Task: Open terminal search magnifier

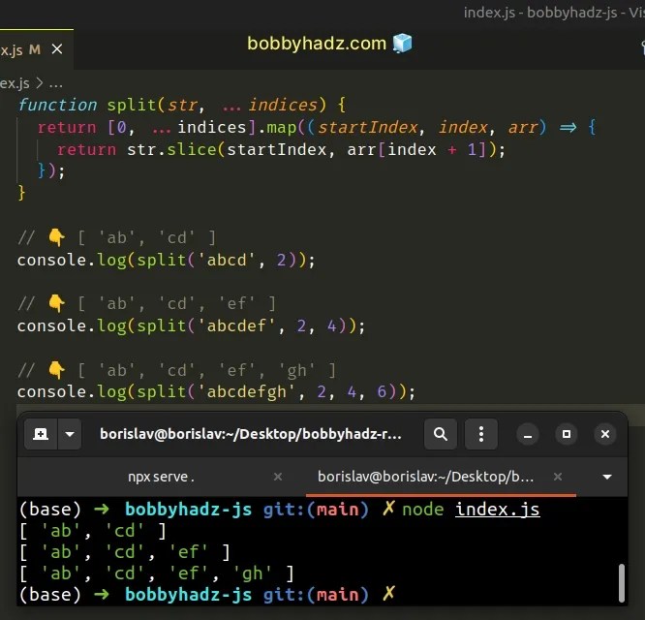Action: [x=440, y=434]
